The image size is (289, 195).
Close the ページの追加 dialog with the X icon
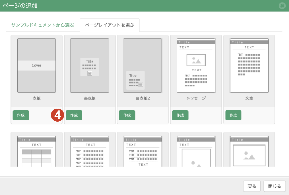[282, 5]
